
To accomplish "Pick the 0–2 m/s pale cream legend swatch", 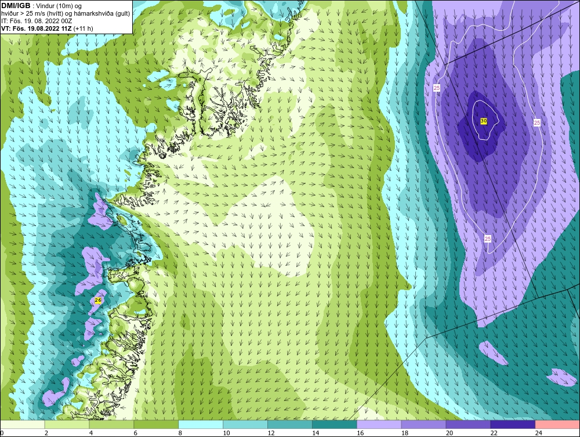I will (22, 424).
